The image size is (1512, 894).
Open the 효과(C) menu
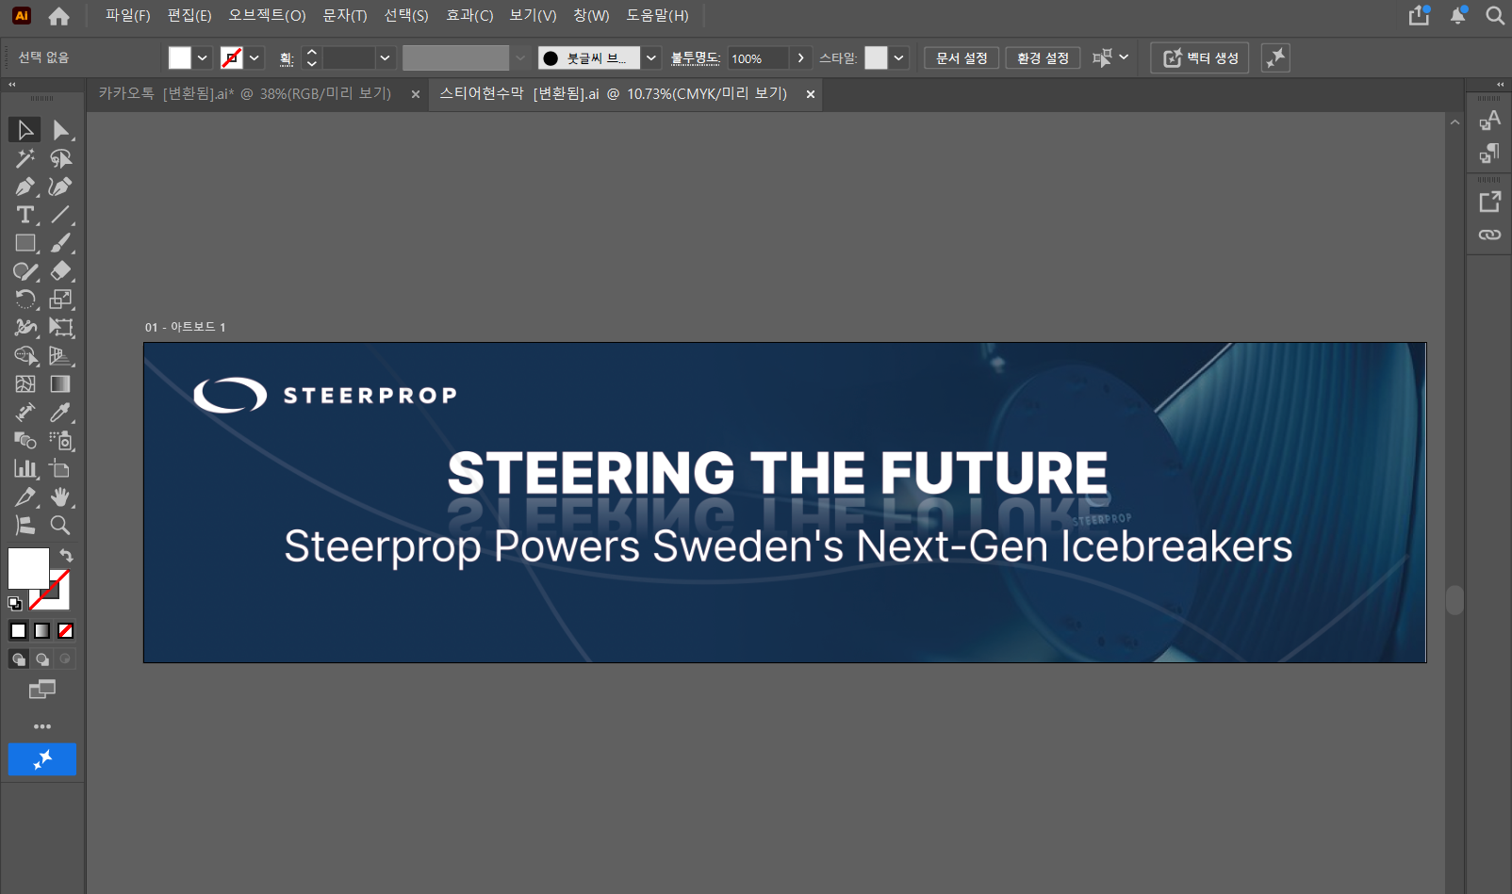[x=469, y=16]
